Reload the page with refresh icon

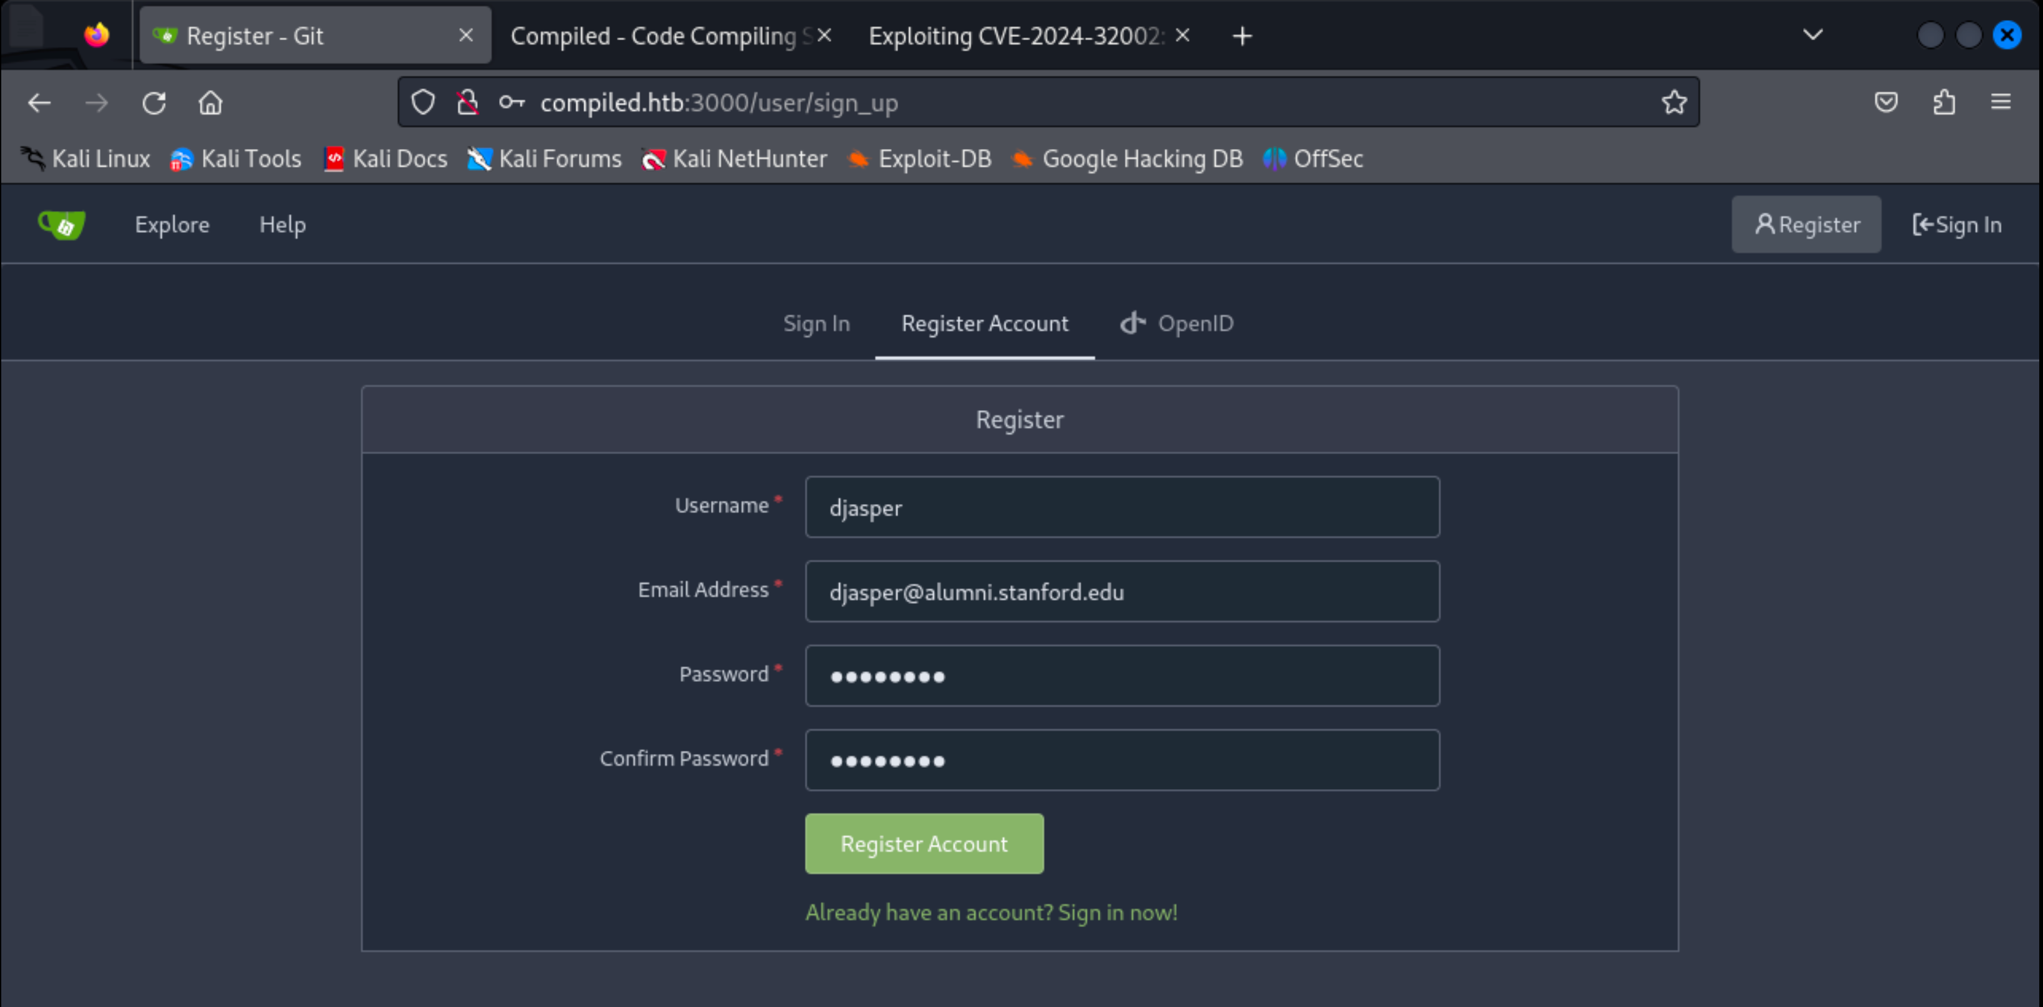pos(154,103)
